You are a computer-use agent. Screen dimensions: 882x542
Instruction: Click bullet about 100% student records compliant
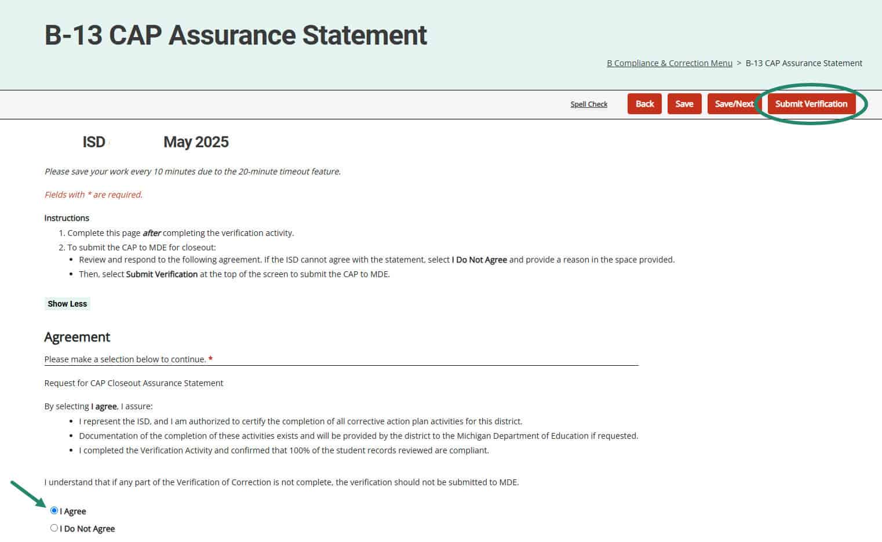[284, 450]
